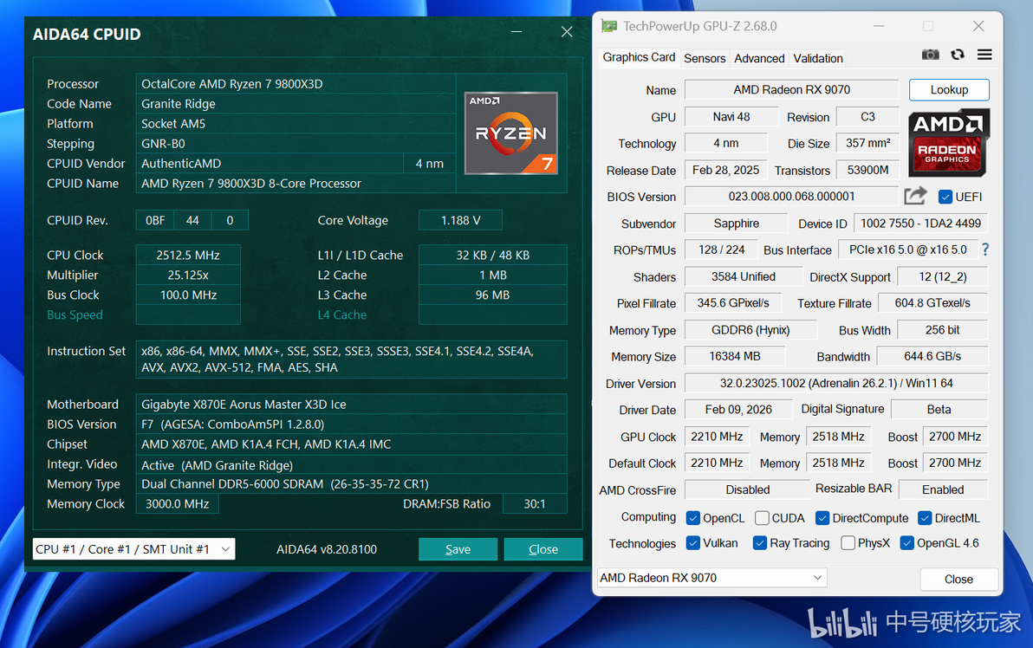The height and width of the screenshot is (648, 1033).
Task: Switch to the Sensors tab
Action: pos(705,58)
